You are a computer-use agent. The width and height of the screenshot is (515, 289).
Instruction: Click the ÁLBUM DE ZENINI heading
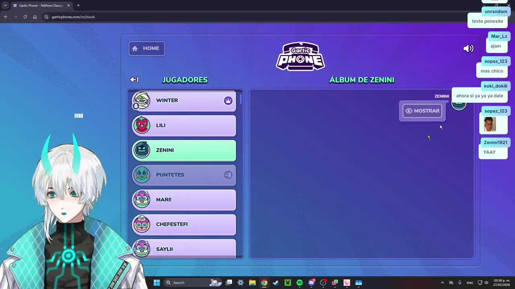tap(362, 80)
